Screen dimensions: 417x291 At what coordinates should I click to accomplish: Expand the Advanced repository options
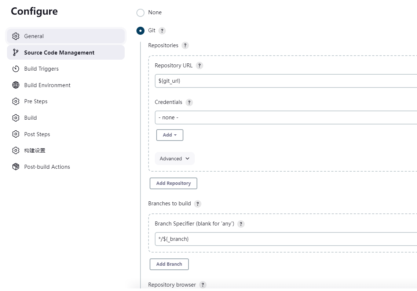[175, 158]
